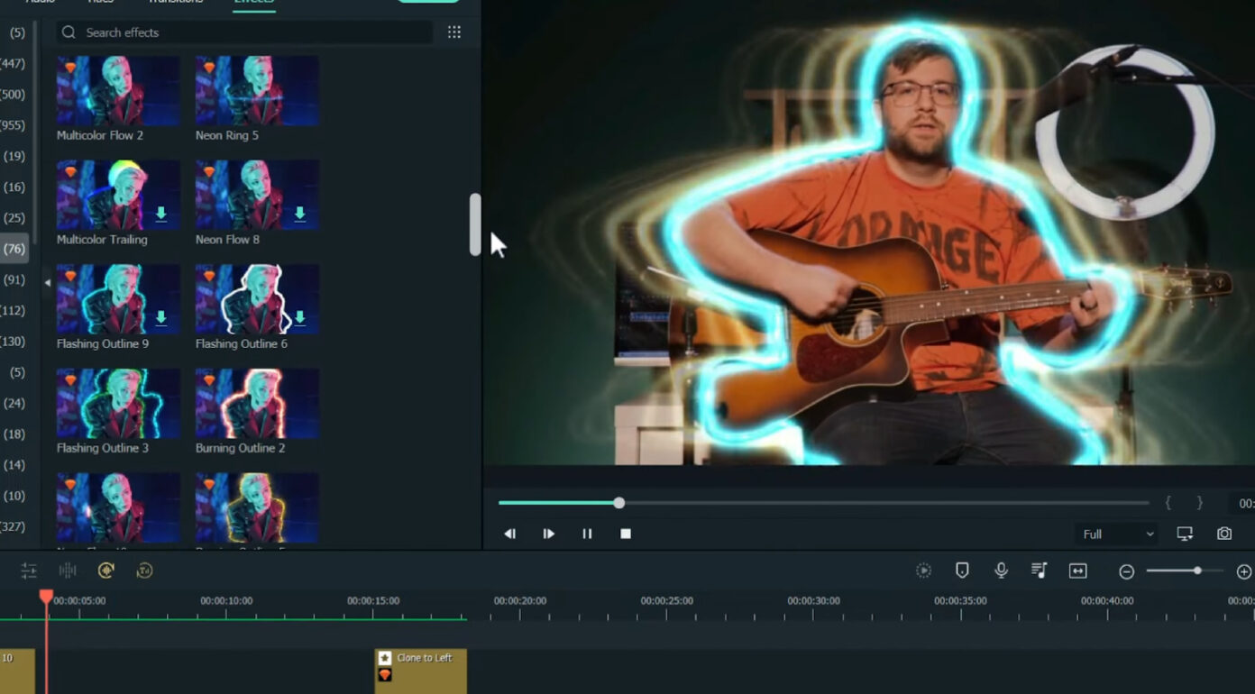Toggle the audio waveform view icon

(66, 571)
